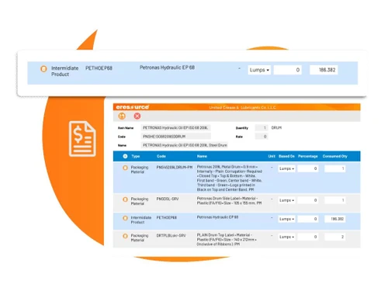
Task: Select orange circle of PNSDSL-SRV row
Action: [x=125, y=199]
